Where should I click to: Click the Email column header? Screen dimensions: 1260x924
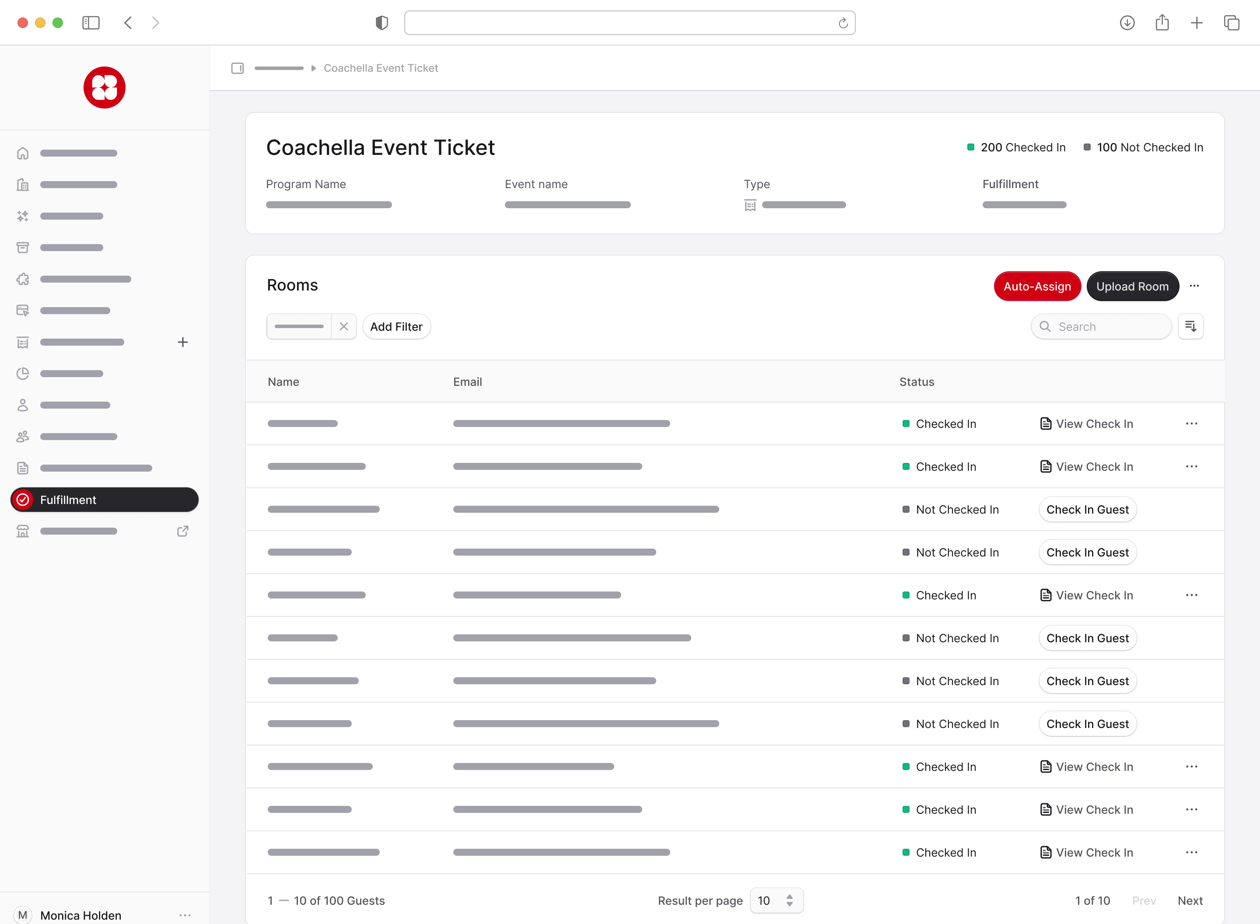[x=468, y=381]
